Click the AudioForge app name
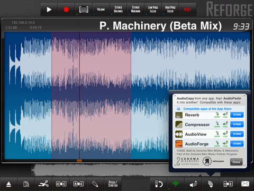The image size is (254, 191). point(197,144)
